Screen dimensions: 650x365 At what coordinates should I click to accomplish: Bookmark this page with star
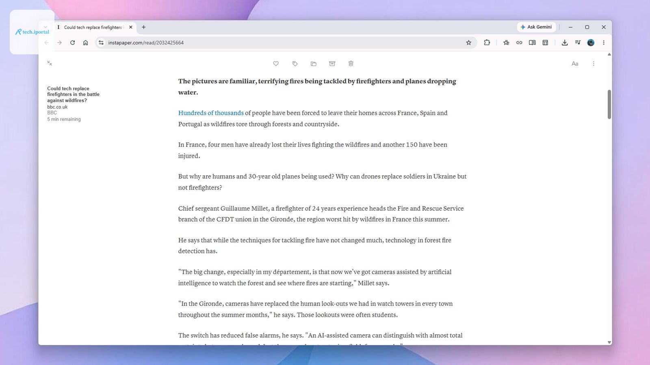coord(468,43)
